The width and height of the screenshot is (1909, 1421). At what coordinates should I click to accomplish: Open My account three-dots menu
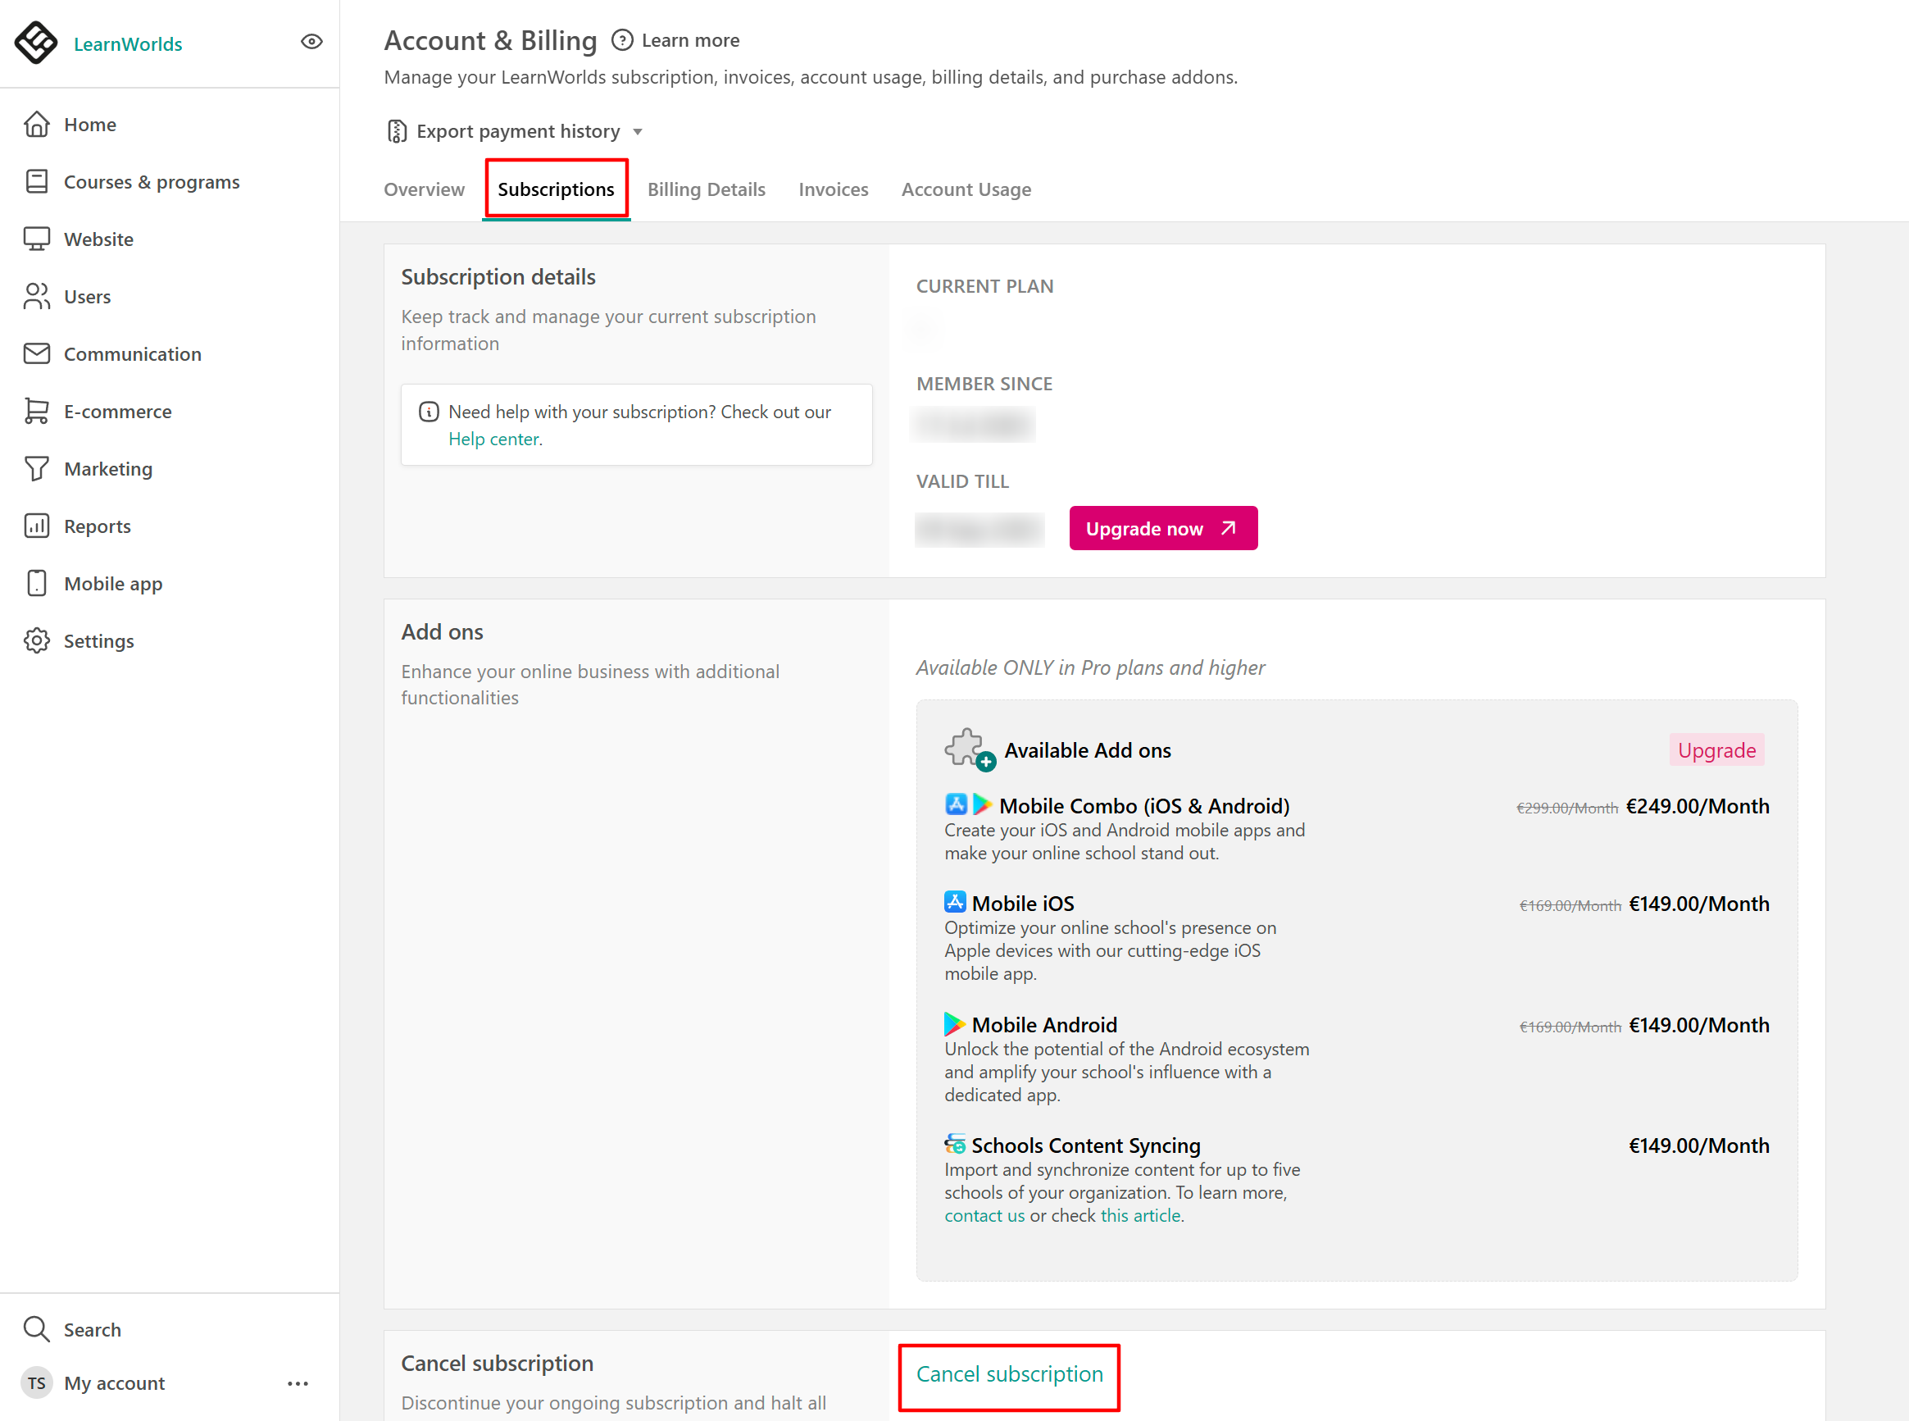298,1383
